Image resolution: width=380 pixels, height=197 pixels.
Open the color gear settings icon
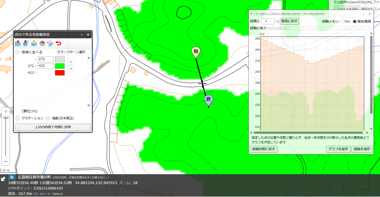[x=42, y=43]
